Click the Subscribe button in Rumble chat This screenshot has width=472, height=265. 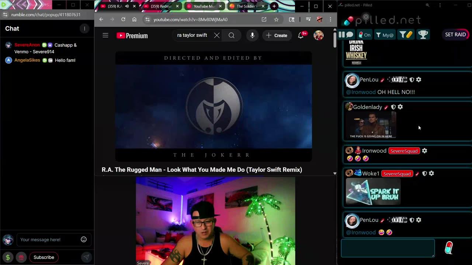coord(44,257)
